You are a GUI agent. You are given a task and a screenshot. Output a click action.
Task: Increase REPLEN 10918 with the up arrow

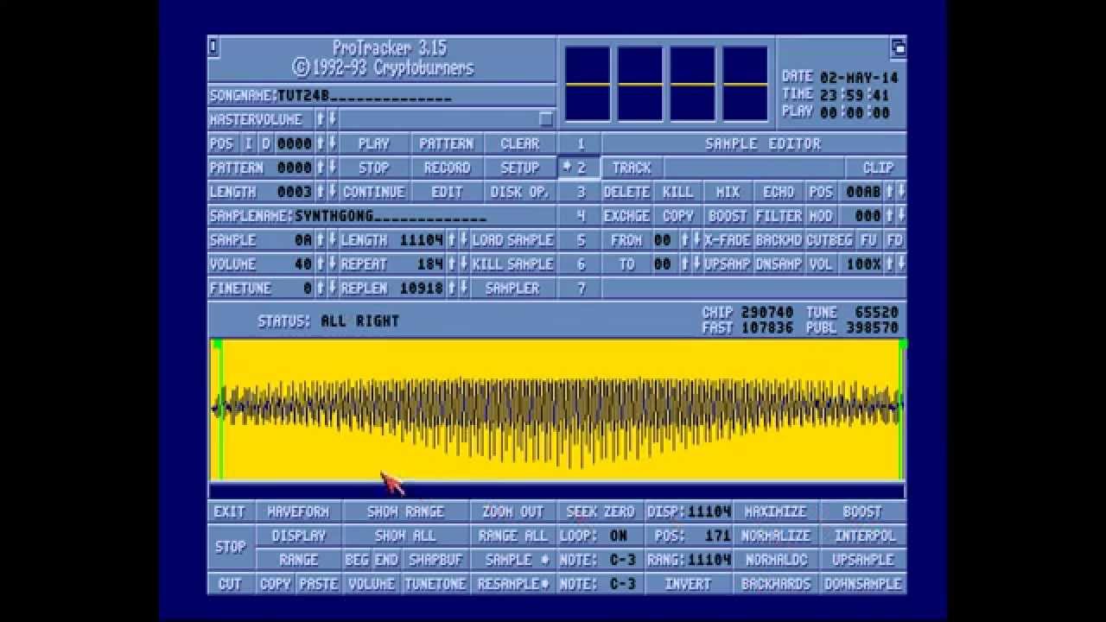[x=451, y=289]
